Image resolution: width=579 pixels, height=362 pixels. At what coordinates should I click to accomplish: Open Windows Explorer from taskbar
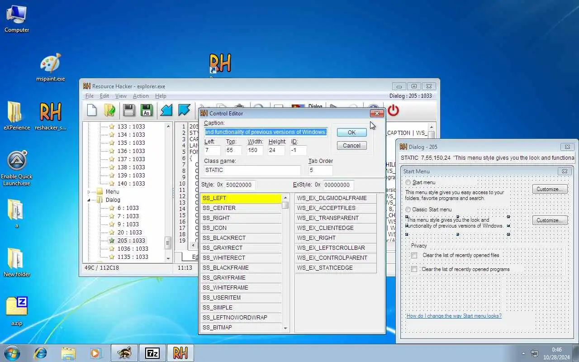pyautogui.click(x=68, y=353)
